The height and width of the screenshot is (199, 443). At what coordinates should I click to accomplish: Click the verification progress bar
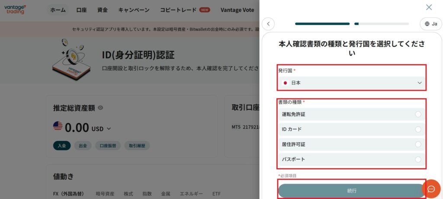[352, 24]
